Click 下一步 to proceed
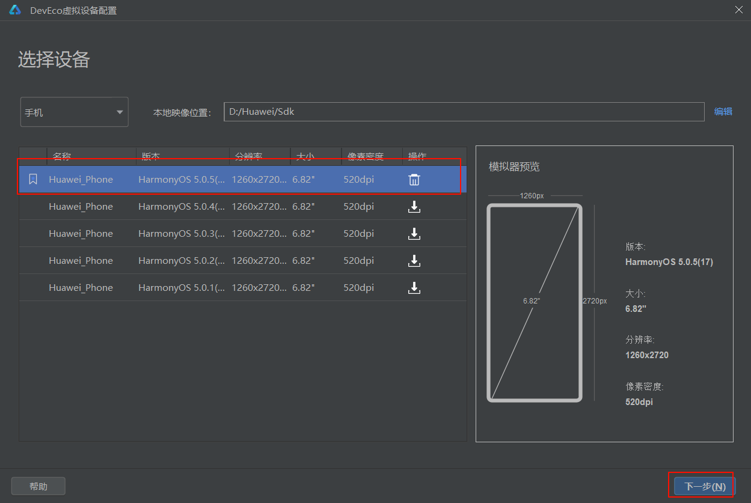This screenshot has width=751, height=503. 701,484
